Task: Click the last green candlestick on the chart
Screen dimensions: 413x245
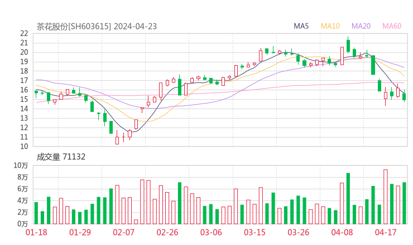Action: 404,96
